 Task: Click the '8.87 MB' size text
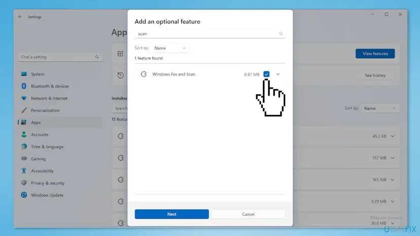pos(252,74)
